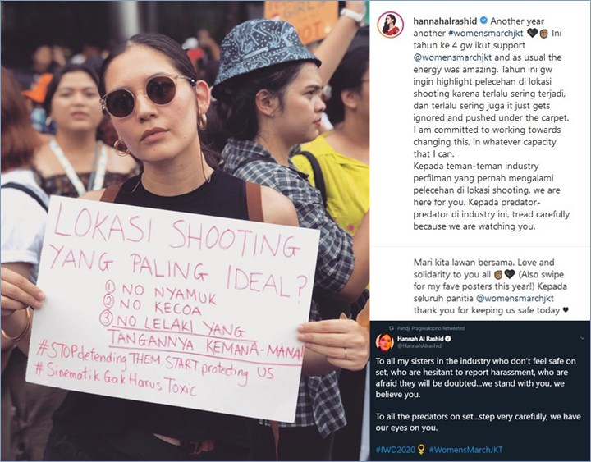Click the raised fist emoji before 'Ini'

(543, 33)
